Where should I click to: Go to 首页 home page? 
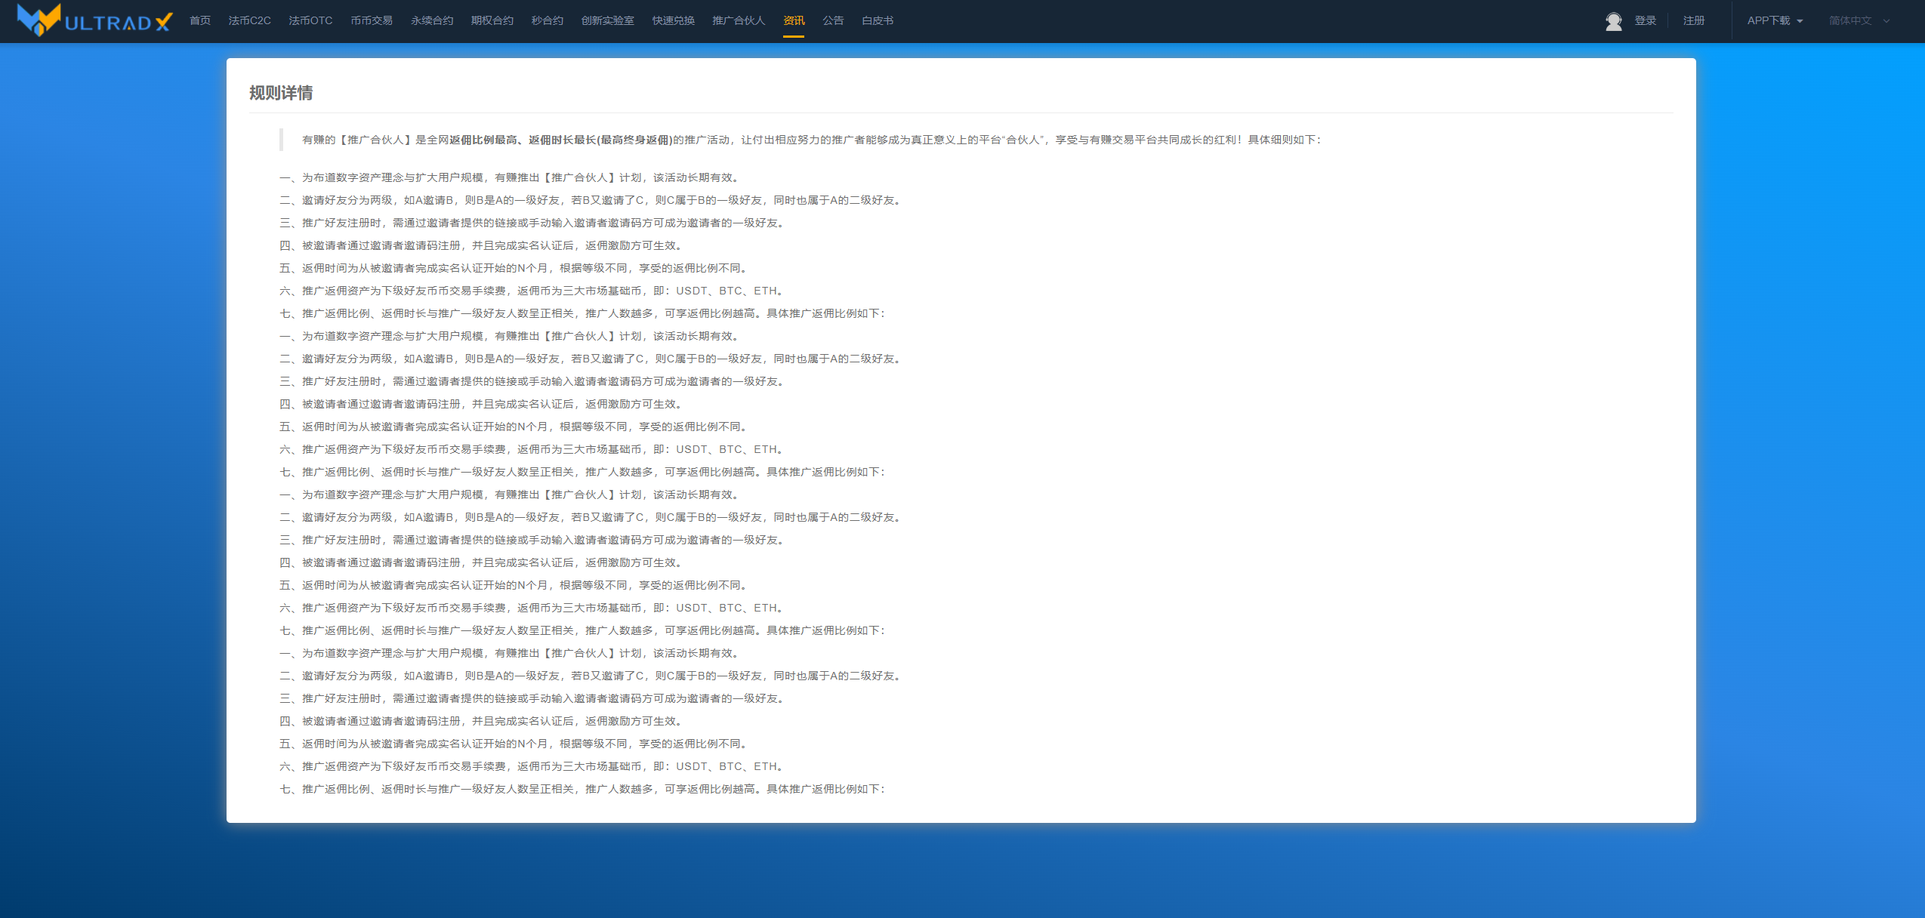pyautogui.click(x=200, y=20)
